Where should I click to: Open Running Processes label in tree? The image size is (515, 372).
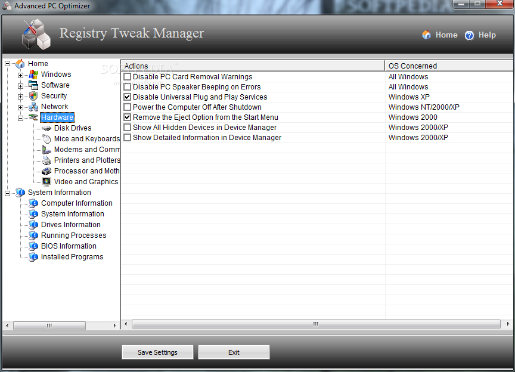[73, 235]
